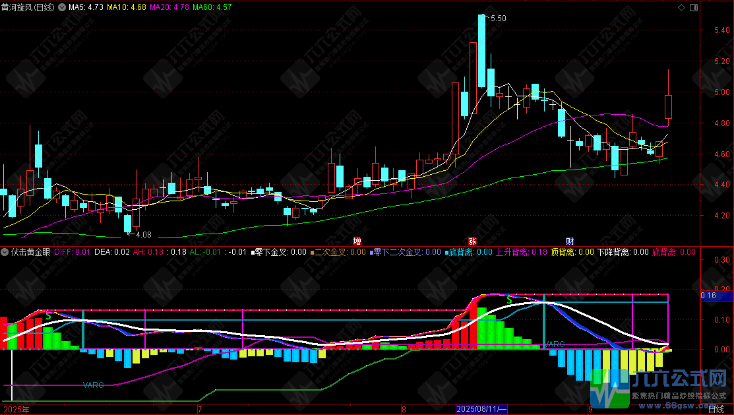The image size is (734, 415).
Task: Expand the circle arrow beside 伏击黄金眼
Action: coord(5,252)
